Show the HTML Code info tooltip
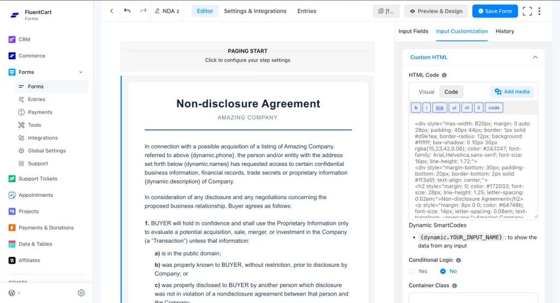Viewport: 560px width, 303px height. (444, 75)
